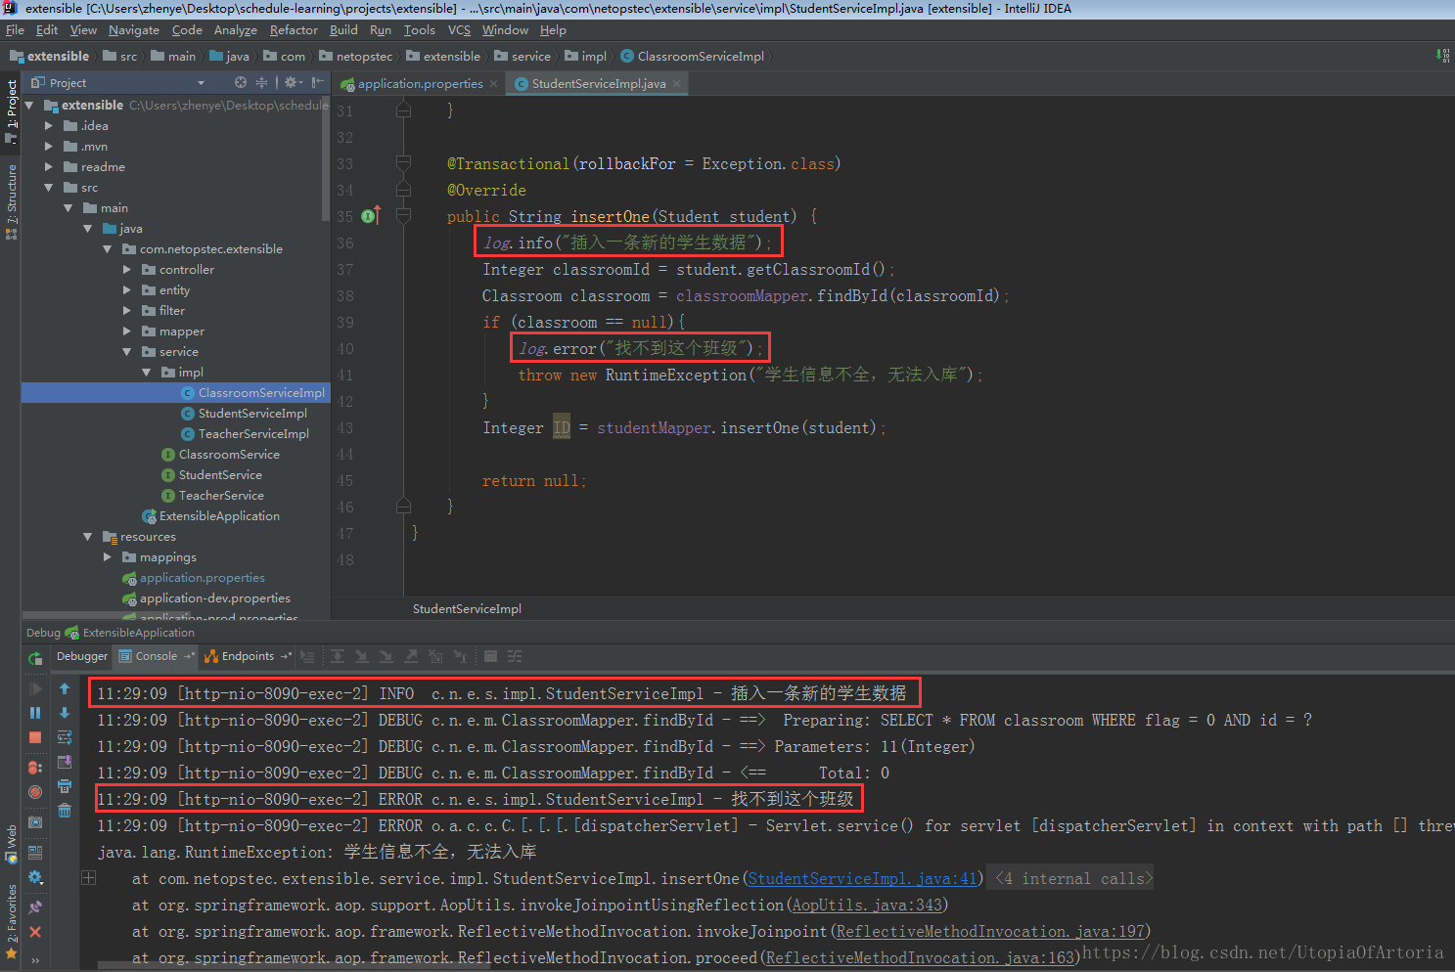1455x972 pixels.
Task: Collapse the src folder
Action: [x=49, y=187]
